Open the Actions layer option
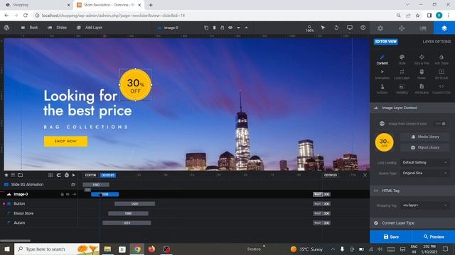 382,89
